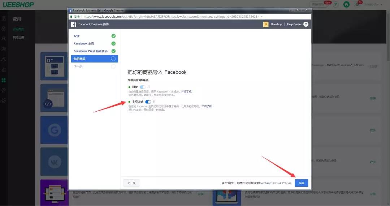Click the green home icon in UEESHOP header
This screenshot has width=390, height=206.
[x=346, y=4]
